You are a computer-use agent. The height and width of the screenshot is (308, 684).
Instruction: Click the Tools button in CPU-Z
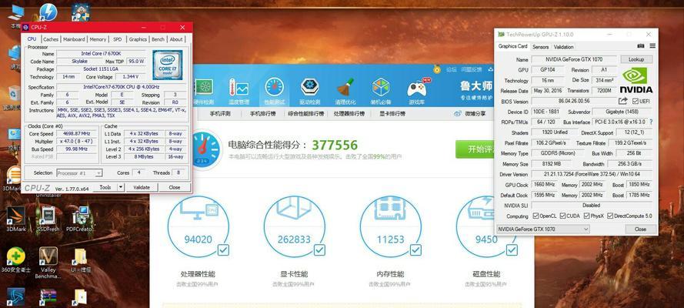(x=105, y=187)
